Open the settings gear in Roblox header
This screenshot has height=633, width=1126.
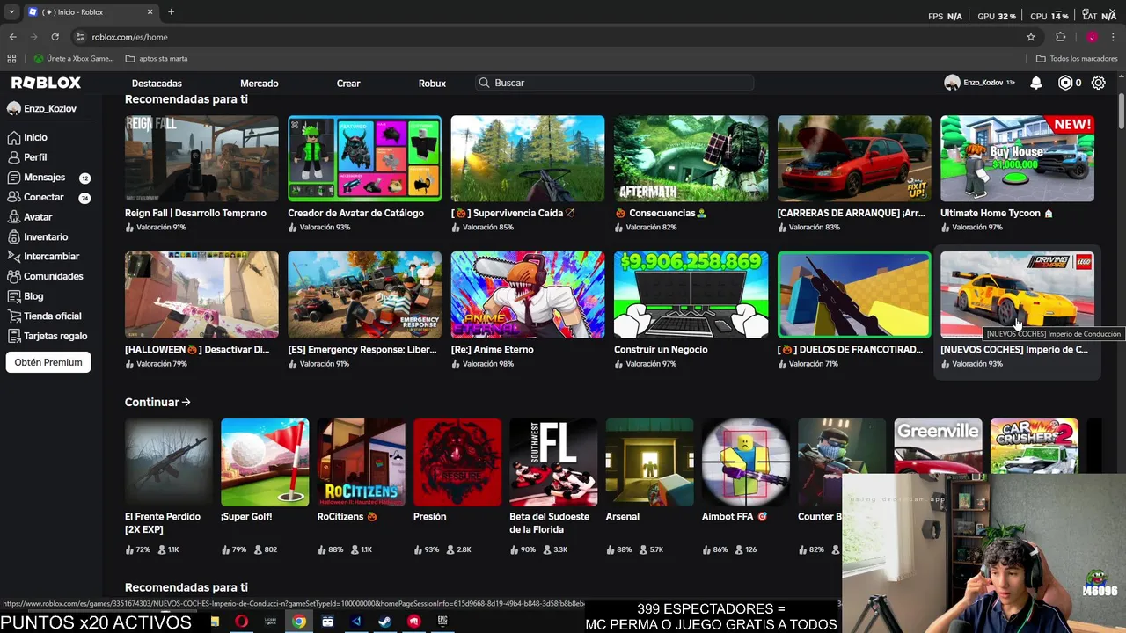click(1099, 83)
